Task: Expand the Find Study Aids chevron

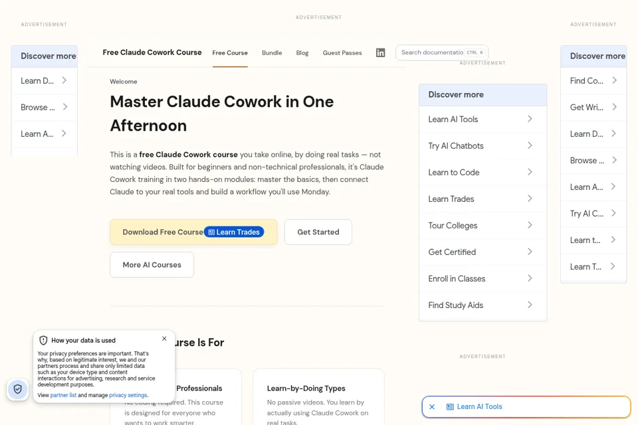Action: coord(530,305)
